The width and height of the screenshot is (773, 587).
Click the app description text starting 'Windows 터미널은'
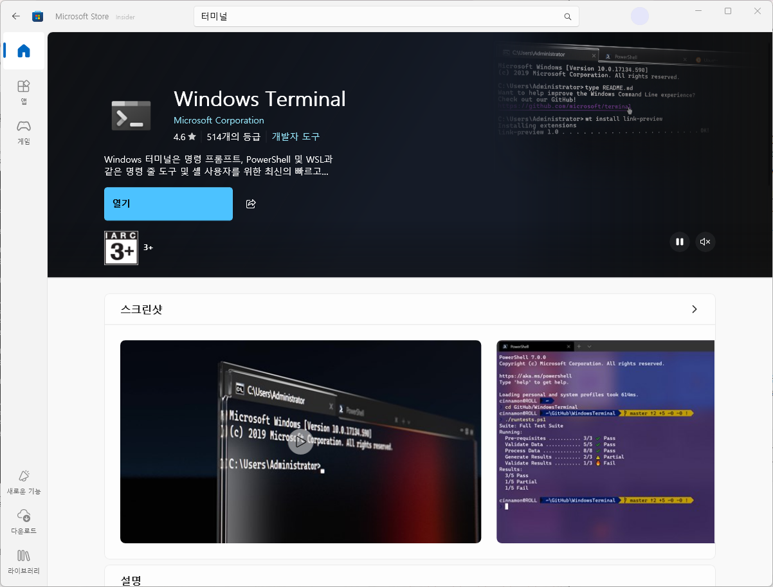pos(219,165)
